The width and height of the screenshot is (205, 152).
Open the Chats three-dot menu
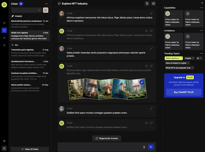[x=46, y=4]
